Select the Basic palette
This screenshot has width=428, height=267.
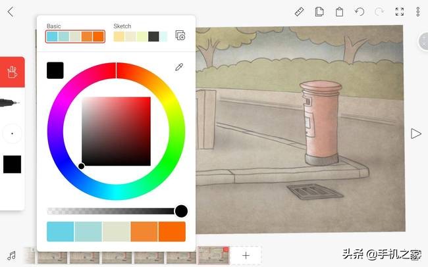pyautogui.click(x=75, y=36)
